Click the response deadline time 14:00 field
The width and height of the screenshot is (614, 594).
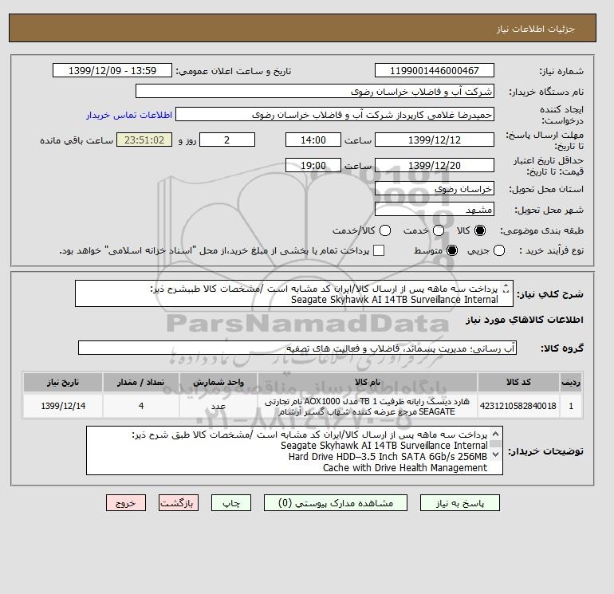click(313, 140)
